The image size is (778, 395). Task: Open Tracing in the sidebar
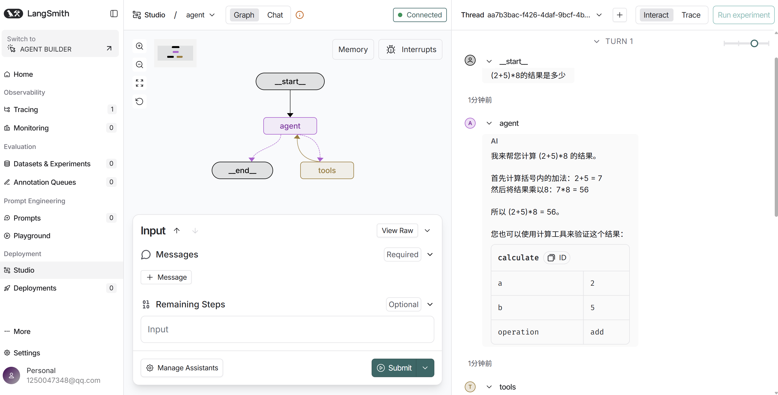26,109
